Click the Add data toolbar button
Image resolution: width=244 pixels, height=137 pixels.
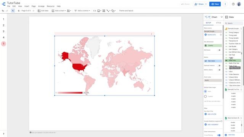pyautogui.click(x=43, y=11)
